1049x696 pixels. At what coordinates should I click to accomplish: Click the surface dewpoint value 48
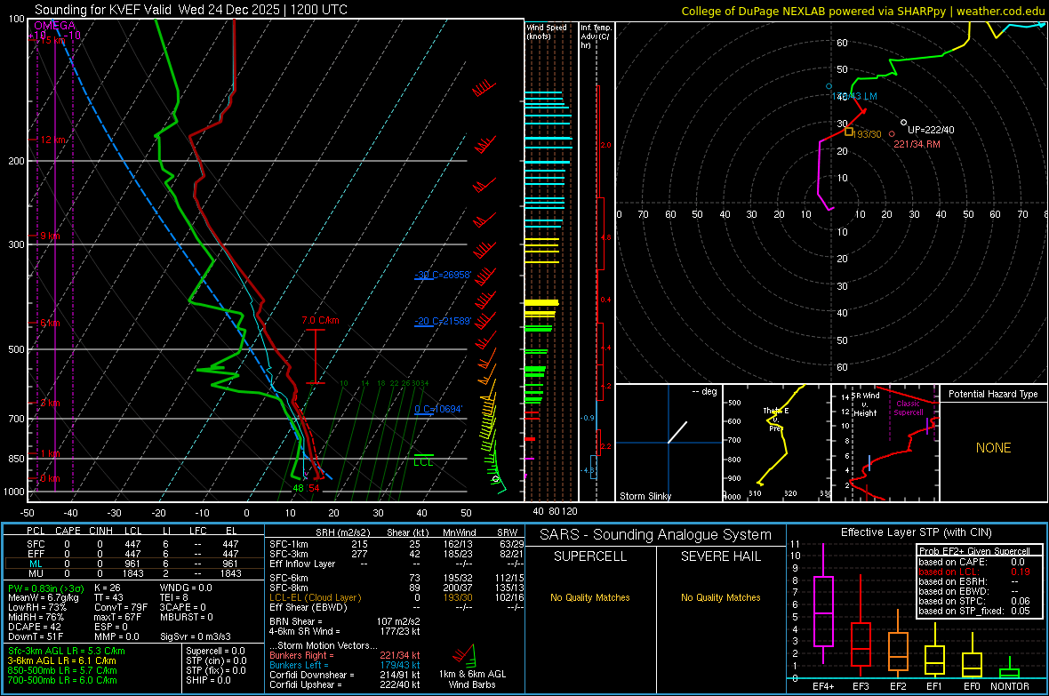pyautogui.click(x=298, y=488)
